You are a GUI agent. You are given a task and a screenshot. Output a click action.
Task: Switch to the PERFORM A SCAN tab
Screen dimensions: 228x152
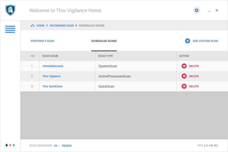42,41
